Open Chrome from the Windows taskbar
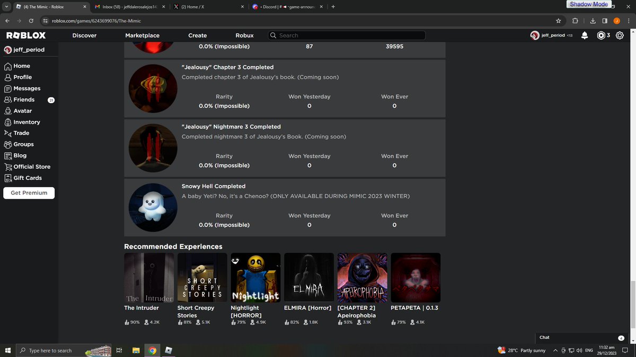 point(152,350)
